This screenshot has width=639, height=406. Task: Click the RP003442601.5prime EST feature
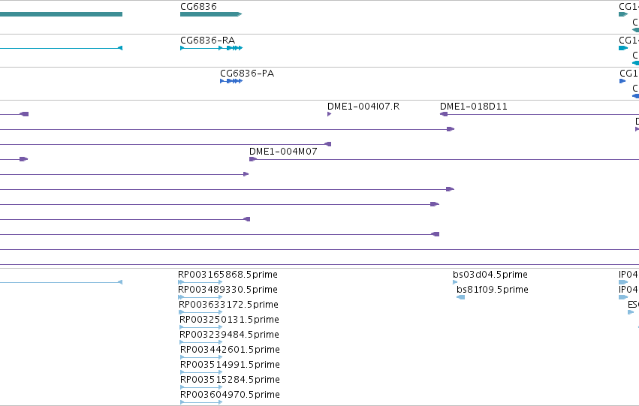(201, 357)
